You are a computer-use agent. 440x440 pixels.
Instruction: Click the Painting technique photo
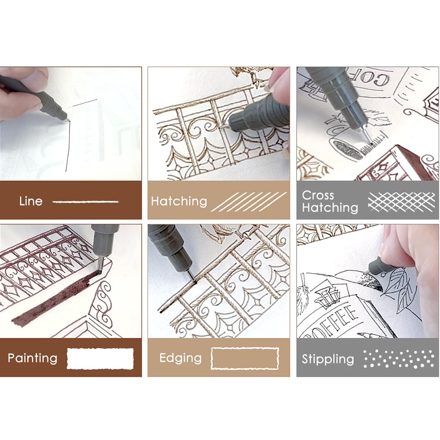[x=71, y=281]
